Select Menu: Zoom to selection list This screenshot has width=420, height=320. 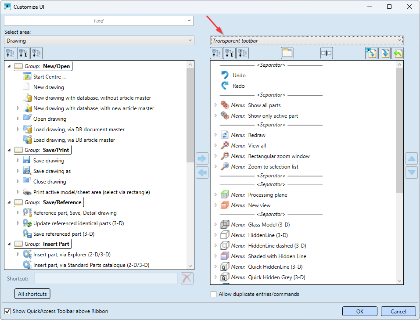point(265,167)
